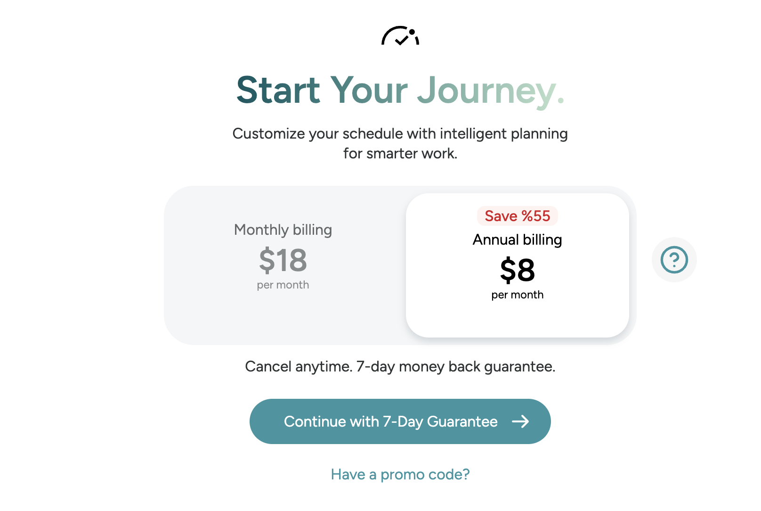Click the $18 monthly price
Screen dimensions: 761x511
pos(283,260)
